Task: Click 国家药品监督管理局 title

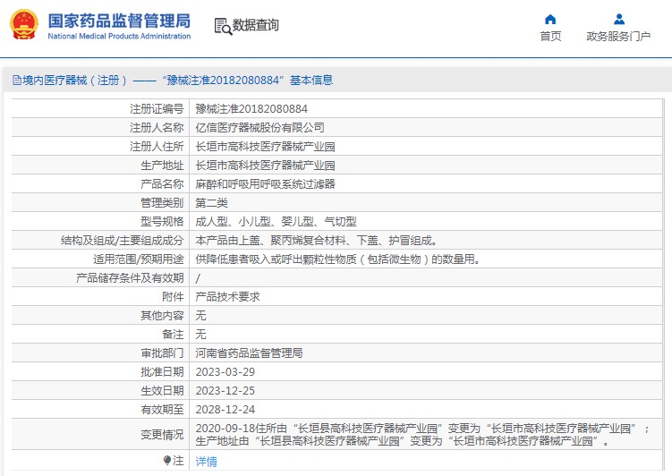Action: [119, 21]
